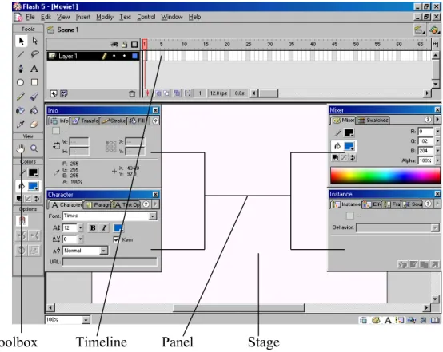Switch to the Swatches tab
443x352 pixels.
(373, 121)
